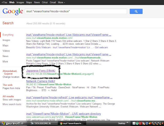Screen dimensions: 164x126
Task: Open the +You link in top bar
Action: coord(4,2)
